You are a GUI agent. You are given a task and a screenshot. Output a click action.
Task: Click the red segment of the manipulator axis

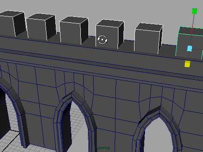coord(192,30)
